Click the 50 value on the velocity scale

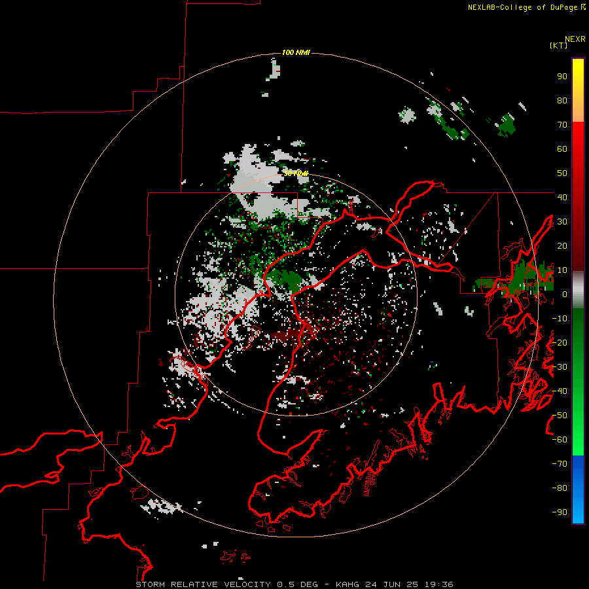562,173
